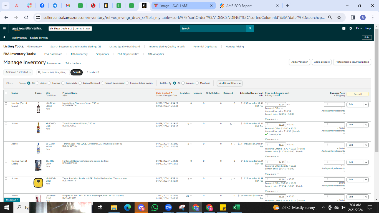Switch to the Facebook pinned tab
379x213 pixels.
click(x=42, y=6)
